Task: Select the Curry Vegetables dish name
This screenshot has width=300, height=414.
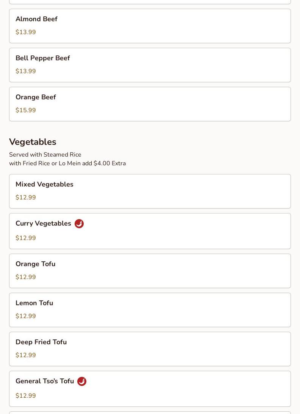Action: point(43,223)
